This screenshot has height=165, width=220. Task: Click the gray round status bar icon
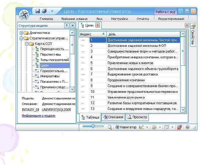[187, 127]
